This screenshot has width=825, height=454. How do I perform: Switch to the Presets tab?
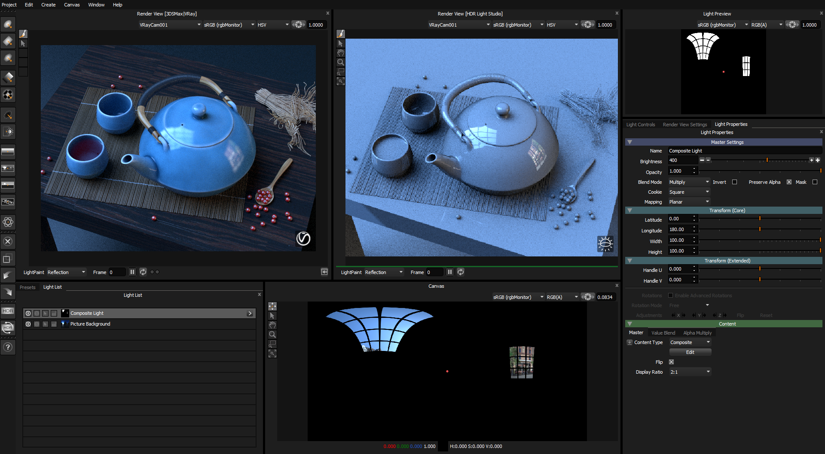click(27, 287)
